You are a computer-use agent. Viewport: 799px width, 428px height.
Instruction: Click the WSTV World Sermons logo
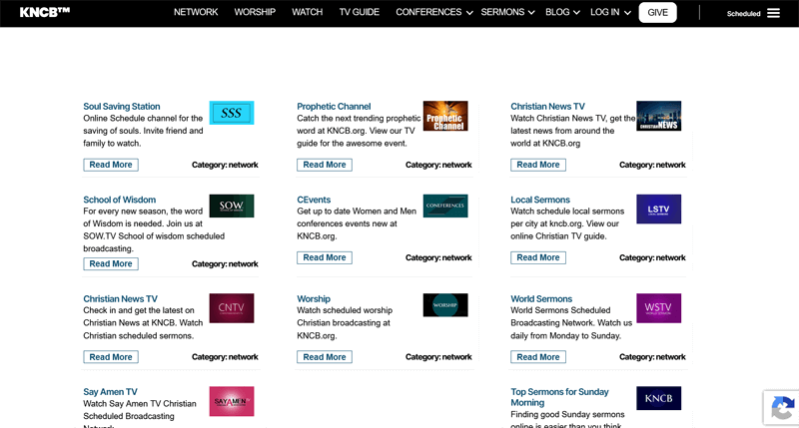658,308
